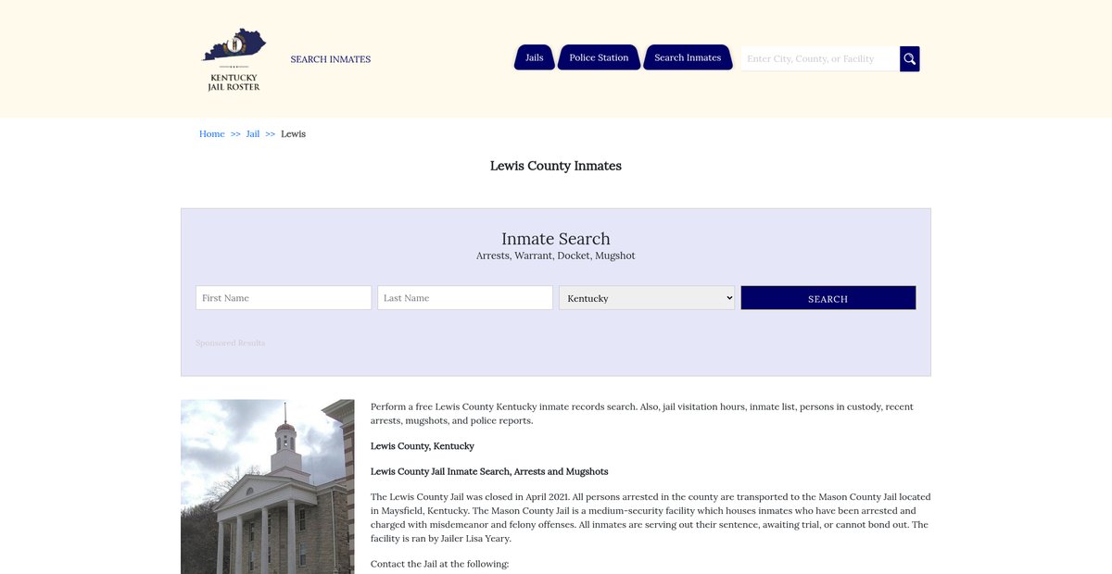The width and height of the screenshot is (1112, 574).
Task: Go to Home breadcrumb link
Action: 212,134
